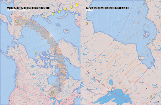Click the crescent sun icon above the Canadian Arctic islands
Viewport: 161px width, 105px height.
click(36, 53)
